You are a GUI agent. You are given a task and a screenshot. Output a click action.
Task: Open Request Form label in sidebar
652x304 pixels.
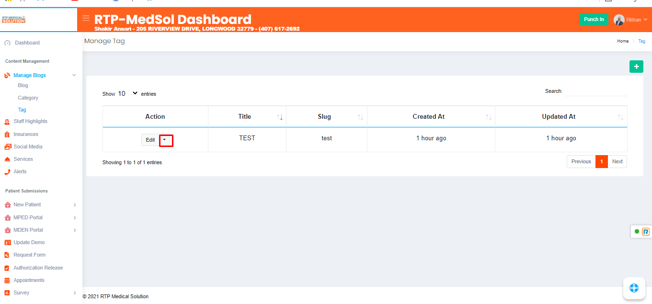30,255
